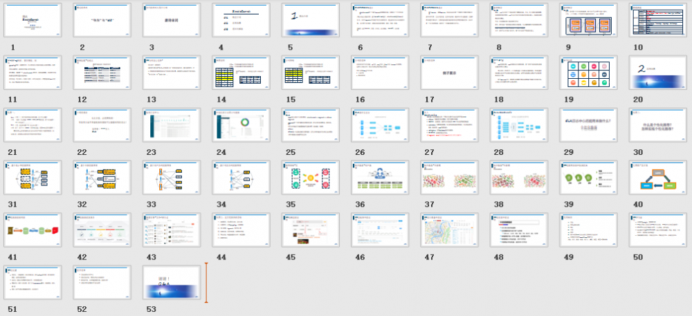Pick slide thumbnail numbered 36
692x316 pixels.
coord(380,178)
